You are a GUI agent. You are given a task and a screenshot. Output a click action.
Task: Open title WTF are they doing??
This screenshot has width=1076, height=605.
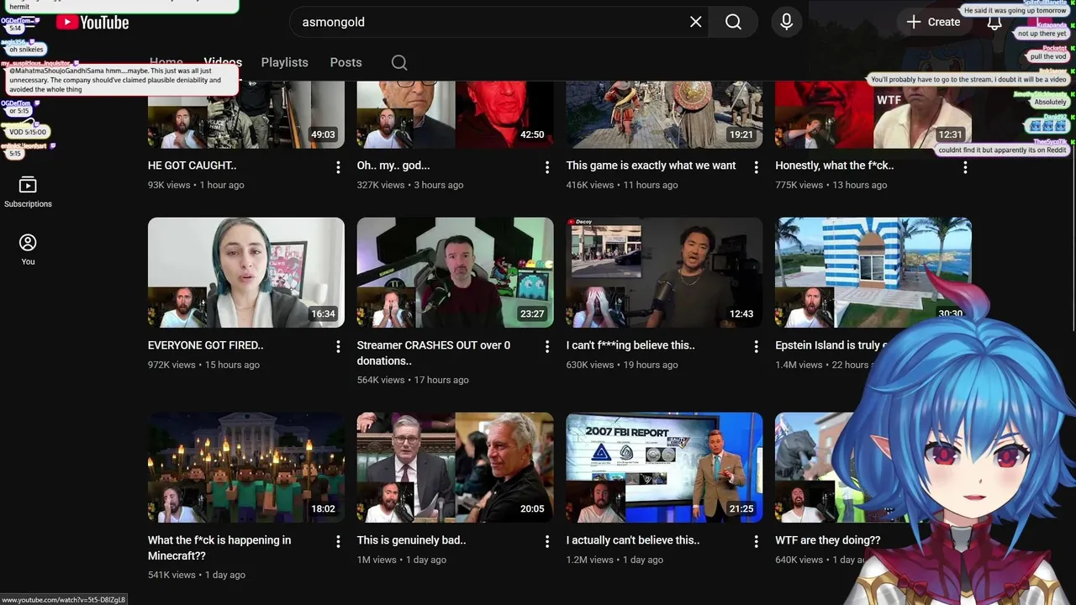pyautogui.click(x=827, y=540)
